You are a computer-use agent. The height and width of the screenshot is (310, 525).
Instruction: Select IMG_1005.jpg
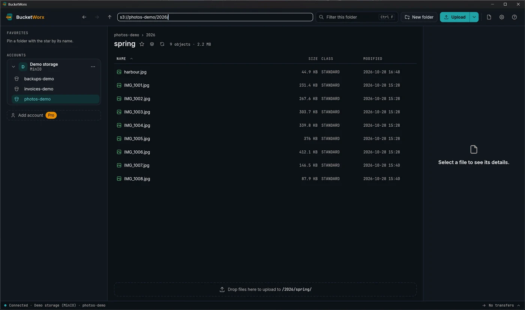(265, 139)
